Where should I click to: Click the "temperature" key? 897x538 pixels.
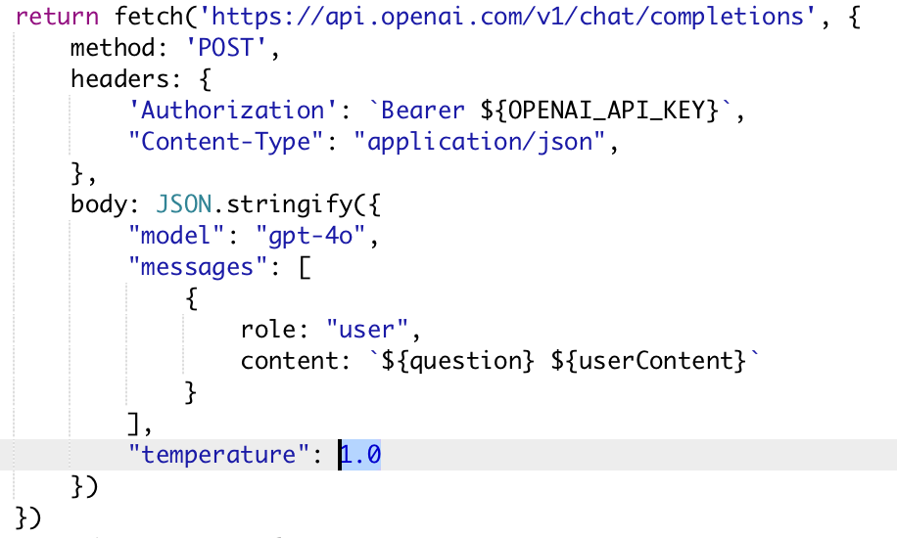point(220,455)
